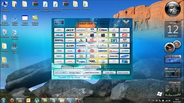The height and width of the screenshot is (103, 184).
Task: Click Install/Remove loader button
Action: (92, 72)
